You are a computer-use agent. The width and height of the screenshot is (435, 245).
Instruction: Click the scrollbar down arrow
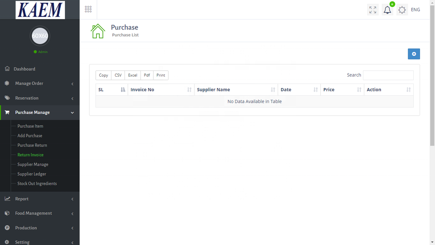[x=432, y=242]
